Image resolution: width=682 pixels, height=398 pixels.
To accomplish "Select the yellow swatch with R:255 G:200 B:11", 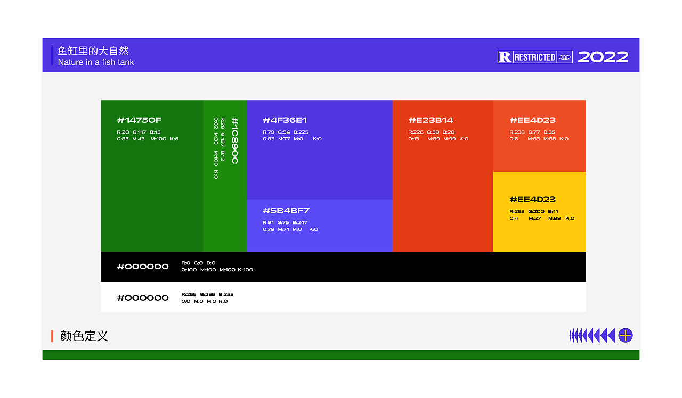I will pyautogui.click(x=539, y=212).
